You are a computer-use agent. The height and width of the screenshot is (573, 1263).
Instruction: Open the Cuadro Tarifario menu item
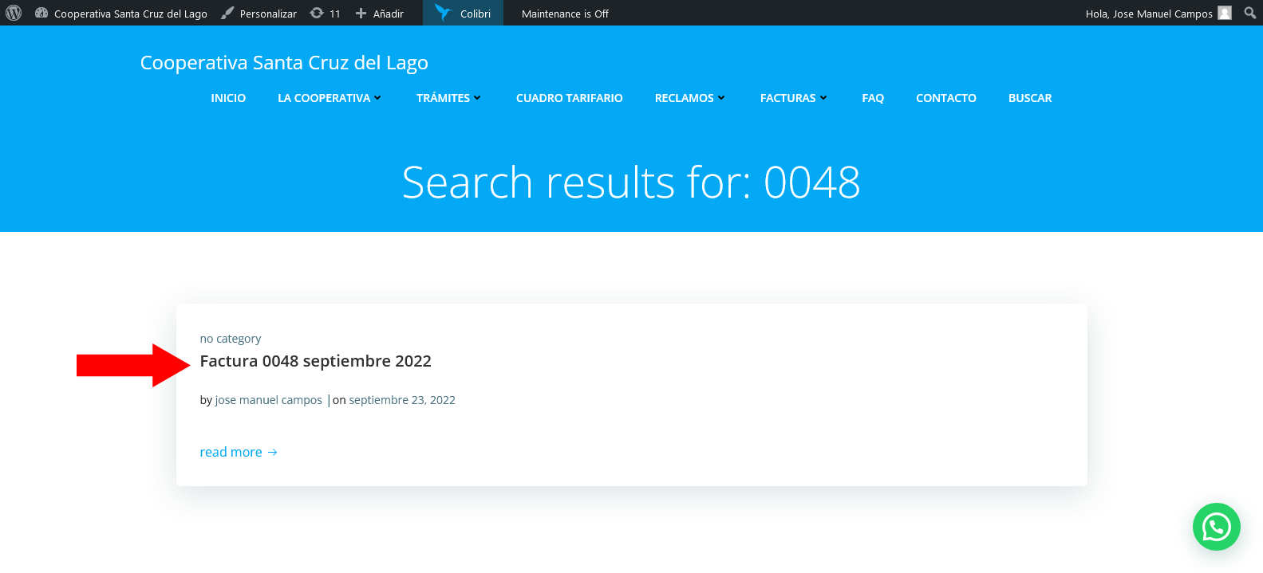click(569, 98)
